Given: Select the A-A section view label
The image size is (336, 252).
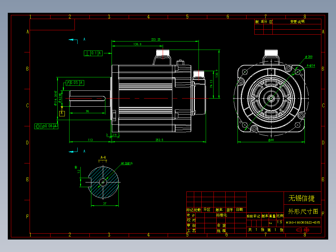Looking at the screenshot, I should (103, 157).
